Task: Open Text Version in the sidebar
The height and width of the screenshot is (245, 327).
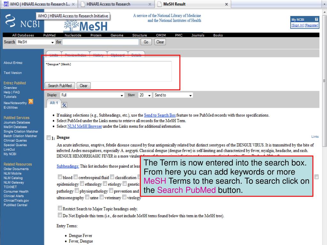Action: coord(13,73)
